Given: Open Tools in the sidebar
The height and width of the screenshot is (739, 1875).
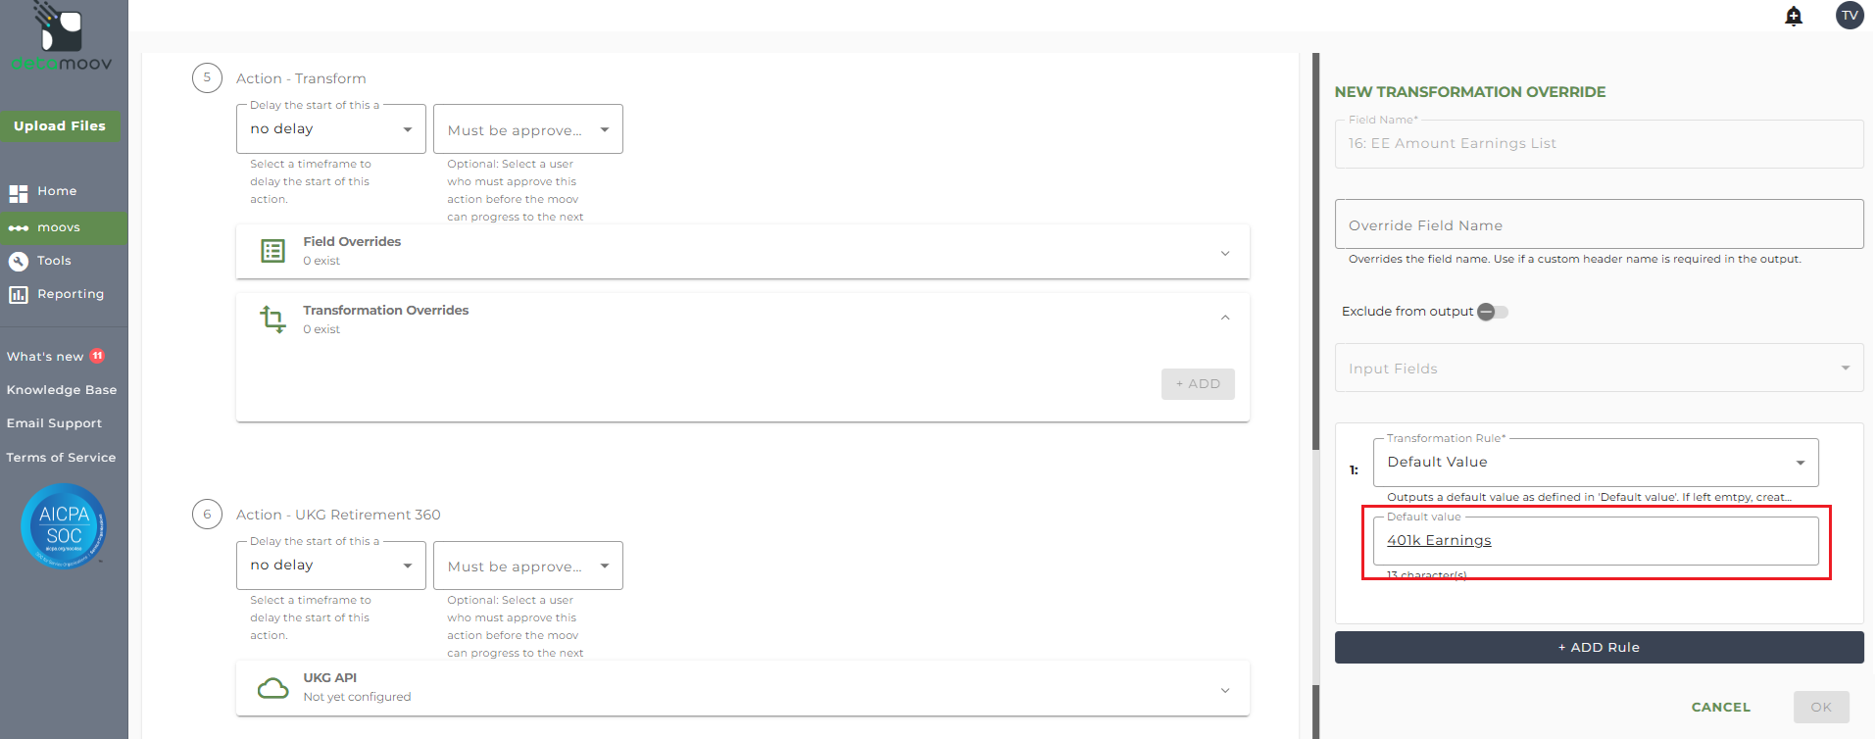Looking at the screenshot, I should click(54, 261).
